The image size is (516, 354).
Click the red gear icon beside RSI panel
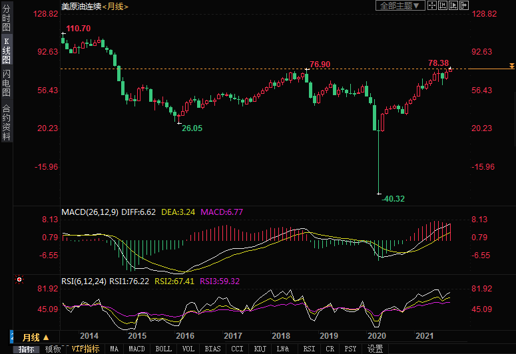pos(20,279)
